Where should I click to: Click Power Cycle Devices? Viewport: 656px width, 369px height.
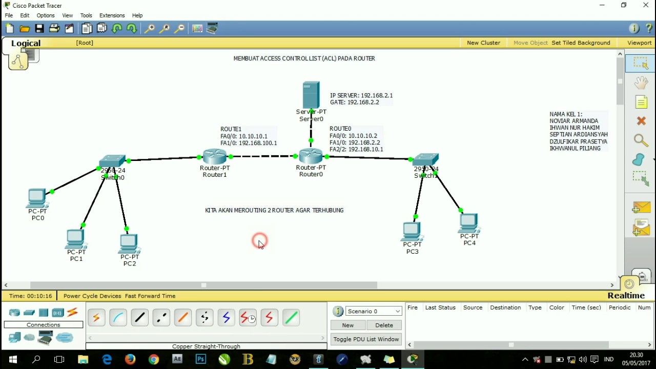(x=92, y=296)
